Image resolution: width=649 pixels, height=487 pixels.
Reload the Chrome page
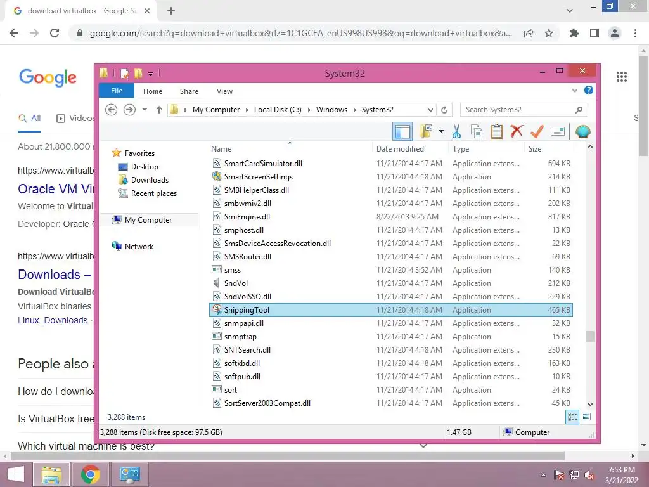tap(55, 33)
